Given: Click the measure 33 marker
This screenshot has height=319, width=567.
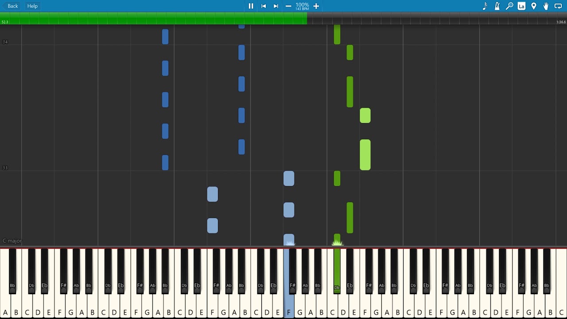Looking at the screenshot, I should tap(5, 168).
